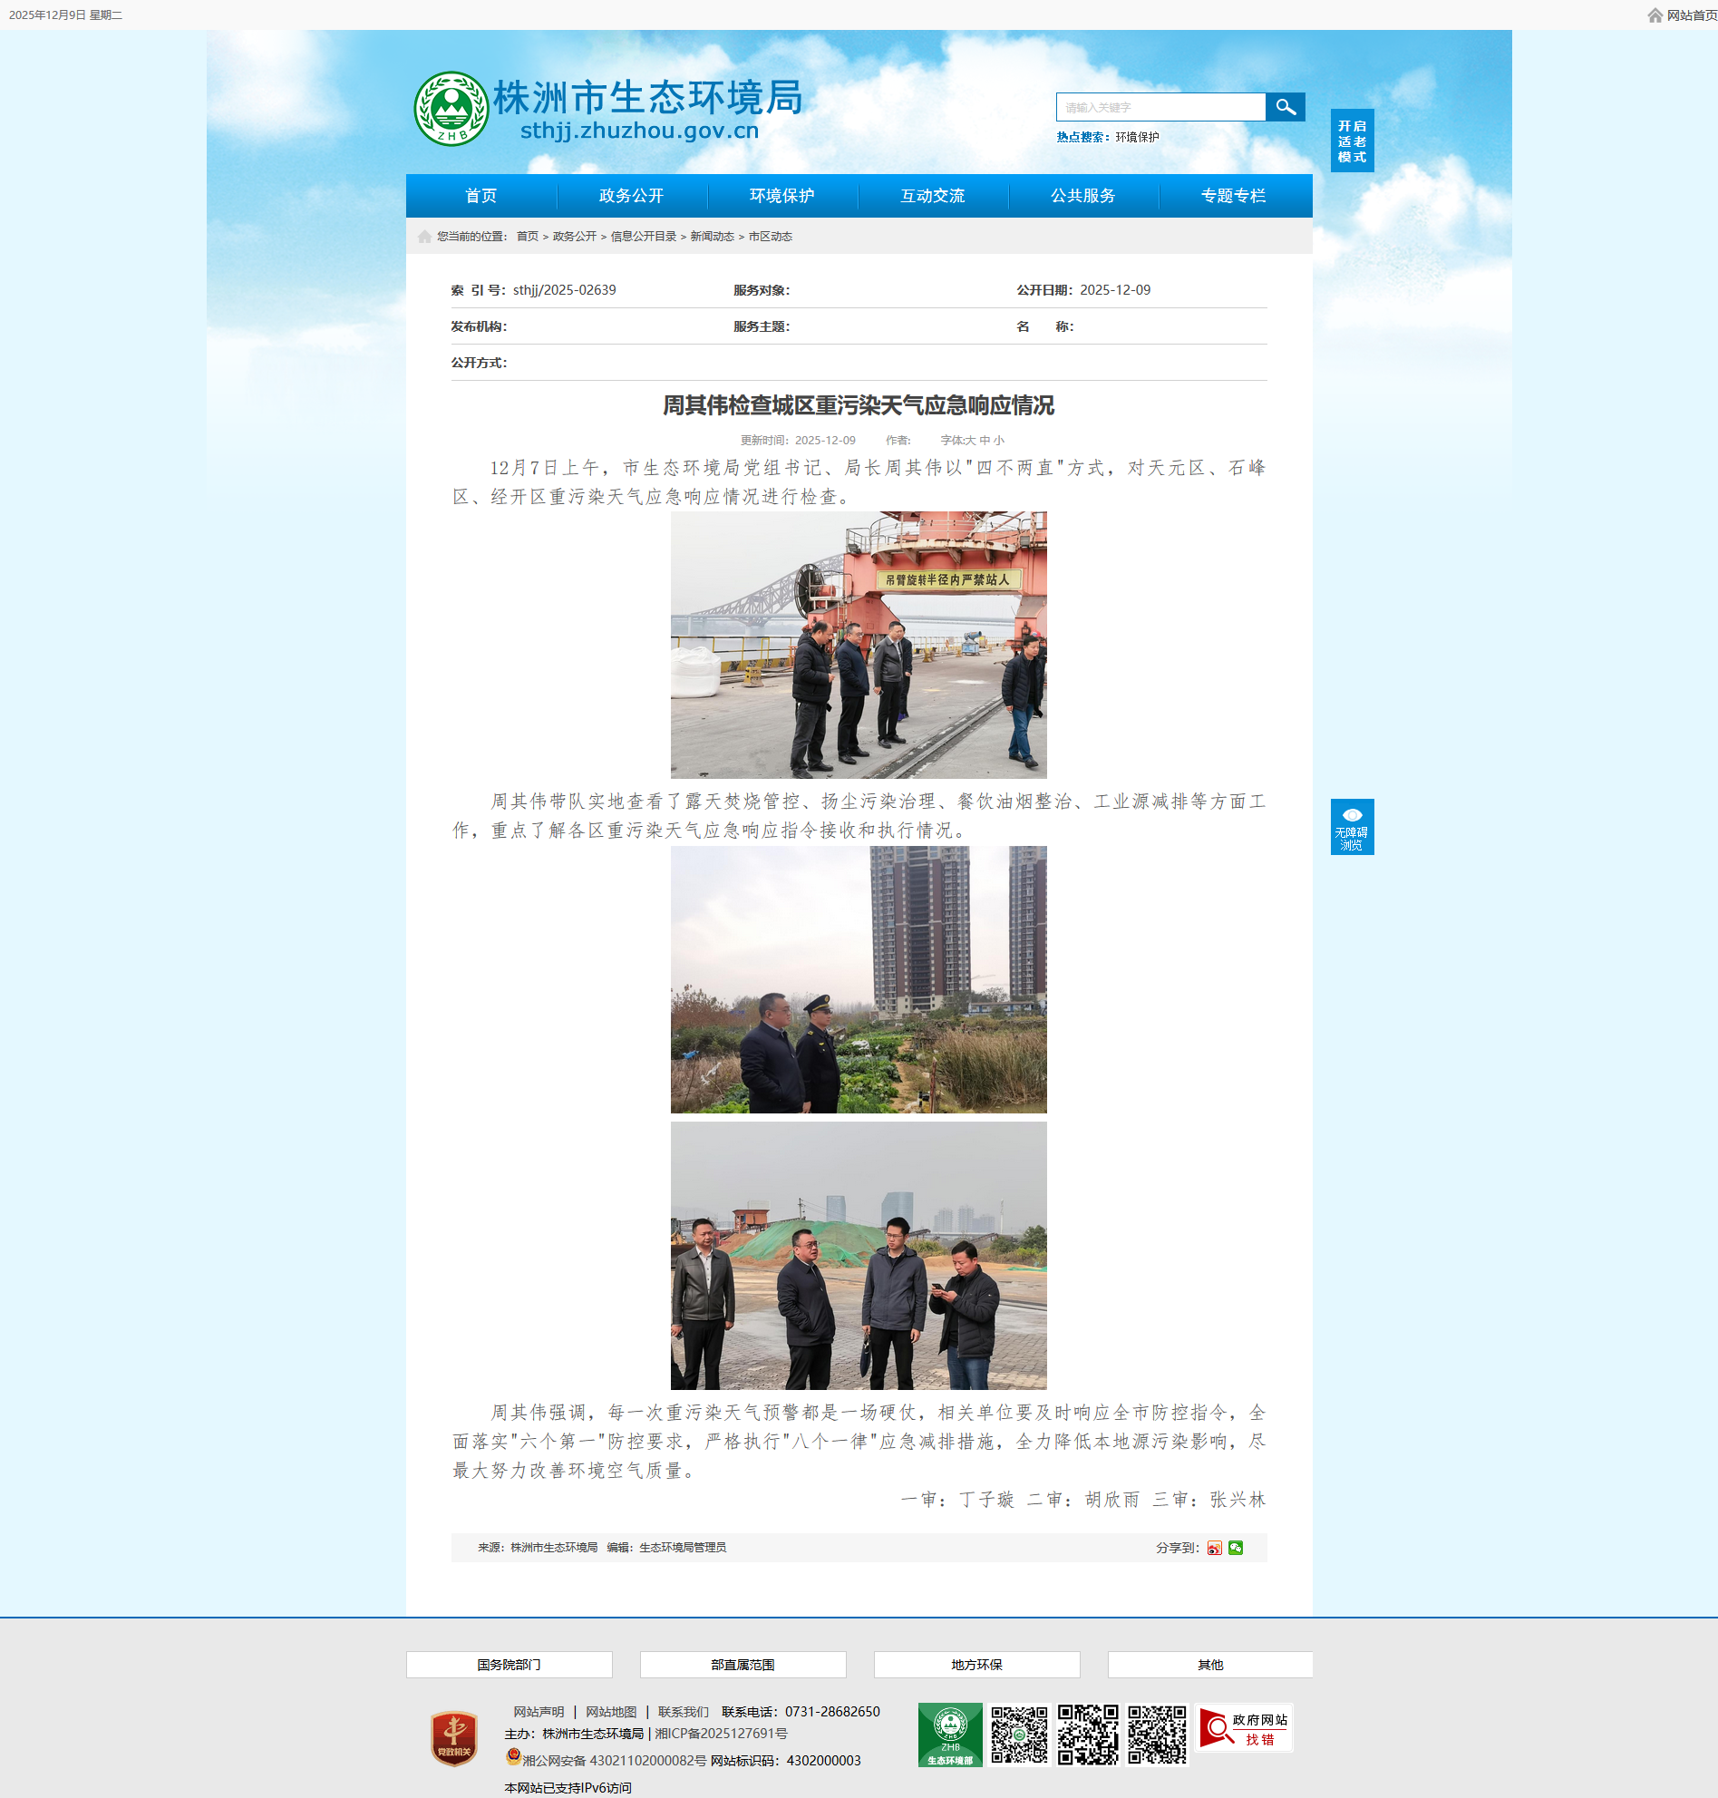
Task: Set font size to 大
Action: point(972,441)
